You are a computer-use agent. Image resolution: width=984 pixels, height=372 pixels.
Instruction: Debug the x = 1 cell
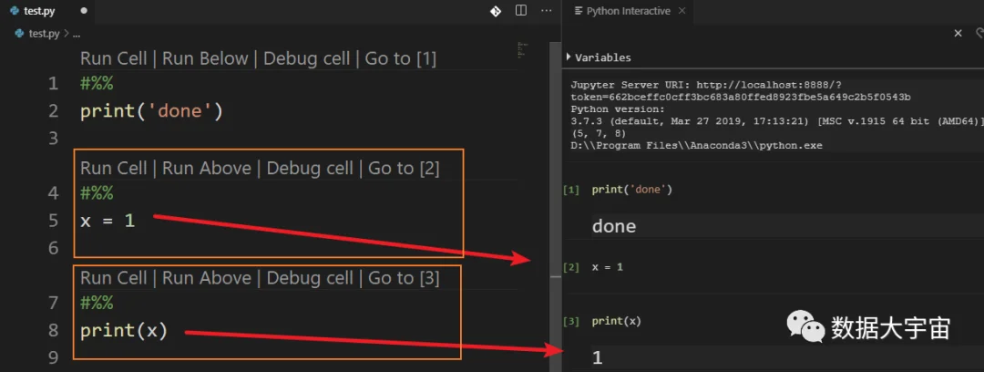coord(310,169)
